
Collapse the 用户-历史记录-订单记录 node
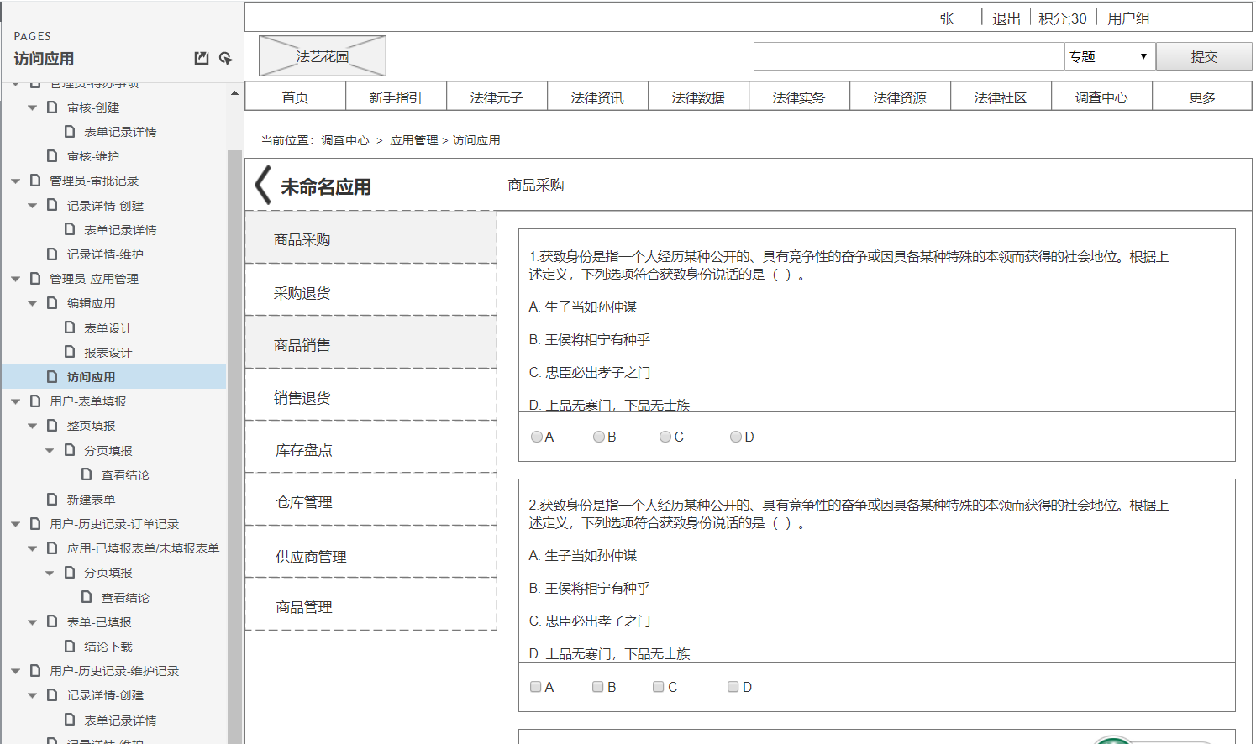pyautogui.click(x=15, y=524)
